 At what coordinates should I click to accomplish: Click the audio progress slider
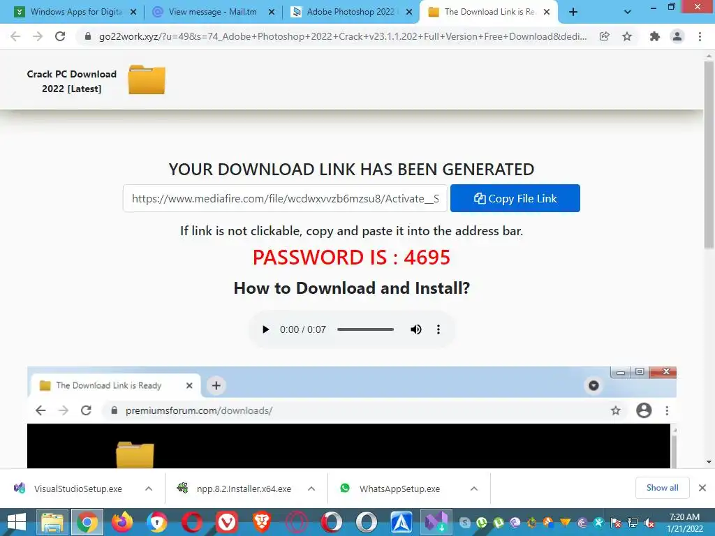tap(365, 329)
